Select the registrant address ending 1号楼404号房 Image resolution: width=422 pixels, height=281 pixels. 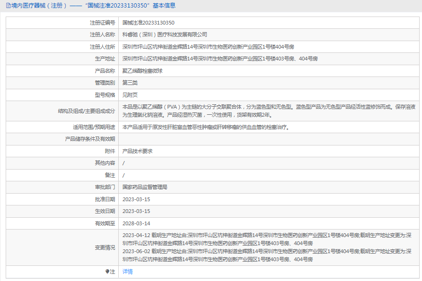pos(208,47)
